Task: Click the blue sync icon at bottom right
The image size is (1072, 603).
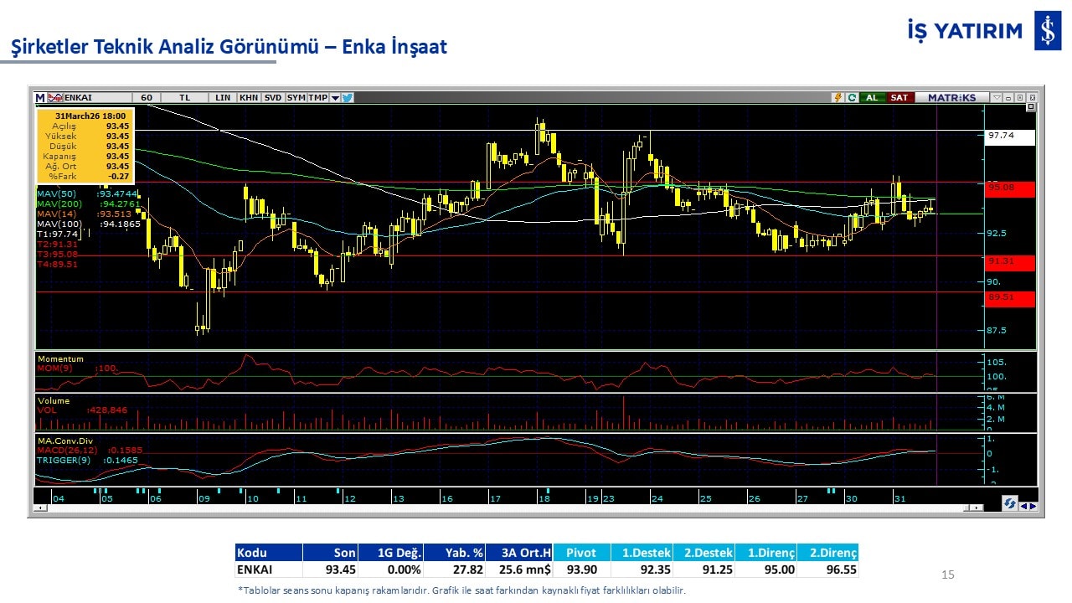Action: 1010,503
